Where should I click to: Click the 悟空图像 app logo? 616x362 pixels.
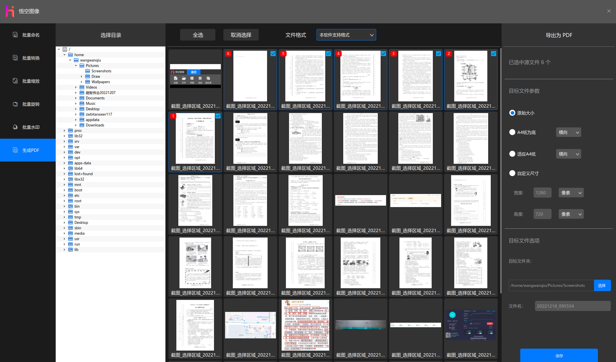point(10,11)
